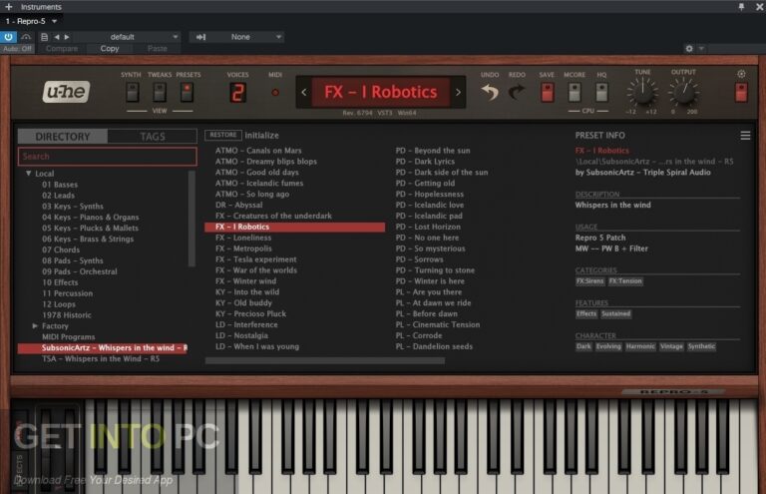Adjust the TUNE knob
This screenshot has width=766, height=494.
[x=642, y=92]
